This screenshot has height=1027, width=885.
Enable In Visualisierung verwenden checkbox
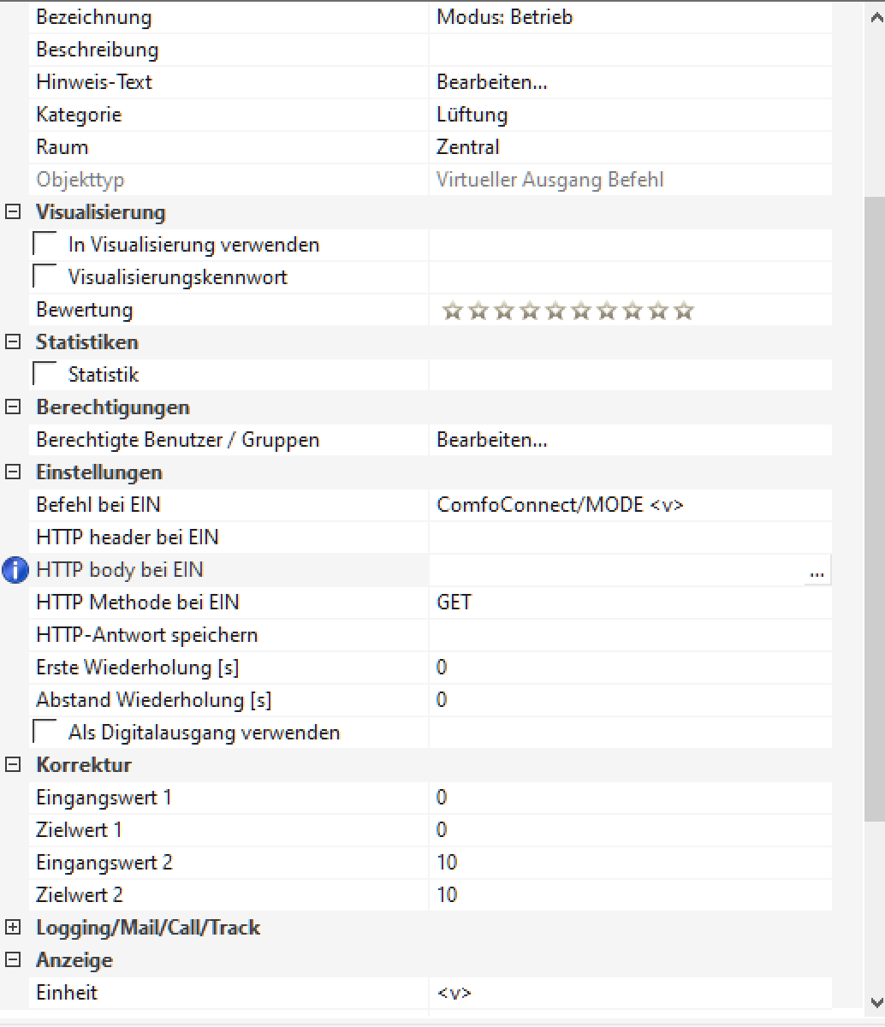click(x=45, y=245)
